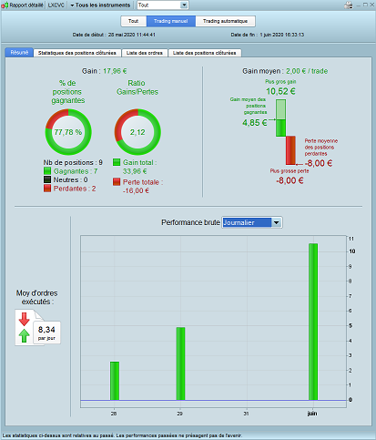This screenshot has width=376, height=440.
Task: Click the green Gagnantes legend square
Action: click(x=47, y=171)
